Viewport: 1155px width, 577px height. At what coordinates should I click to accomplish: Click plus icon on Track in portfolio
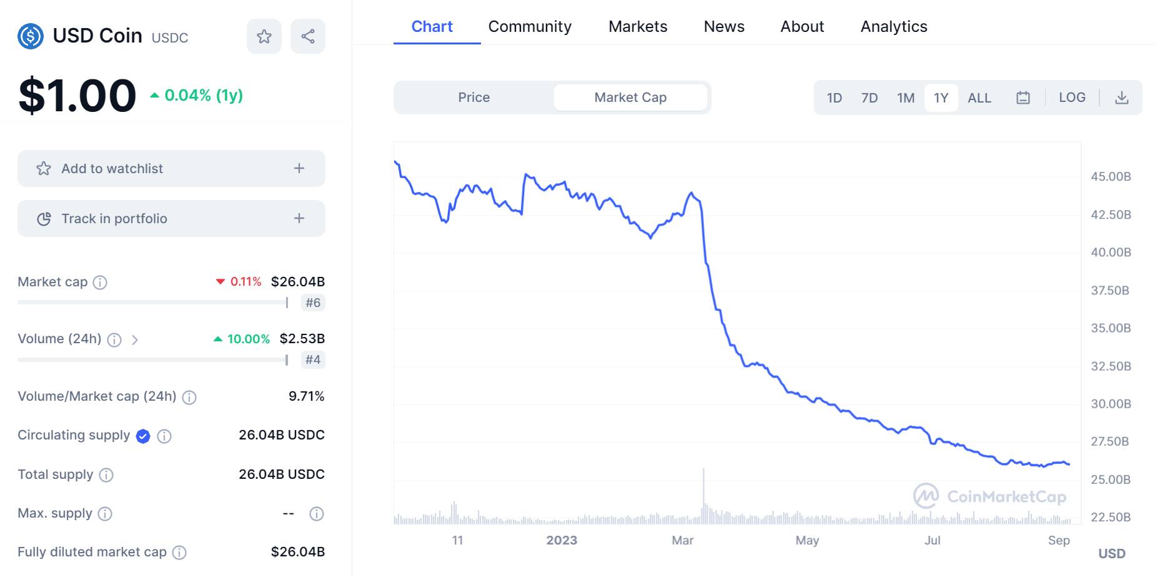point(299,218)
